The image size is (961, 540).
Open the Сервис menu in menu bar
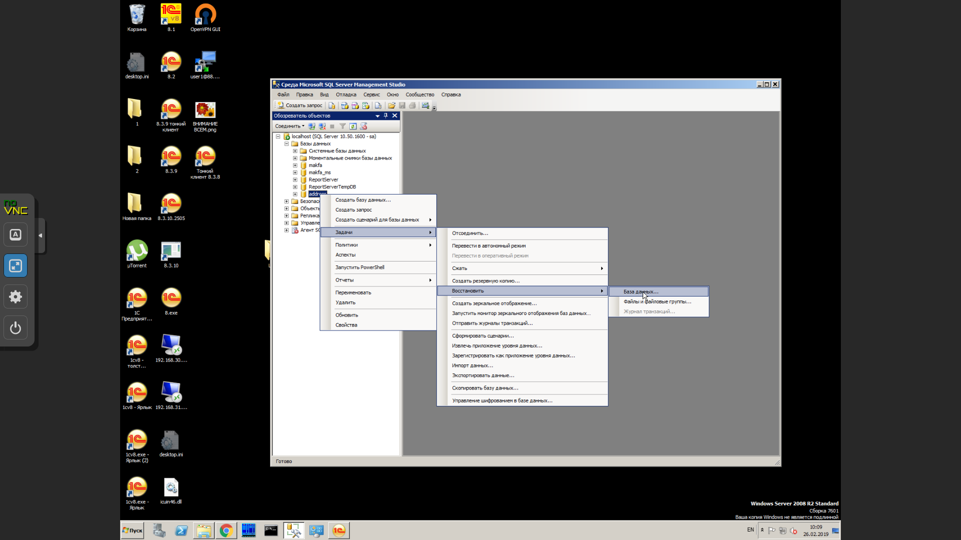pyautogui.click(x=371, y=94)
